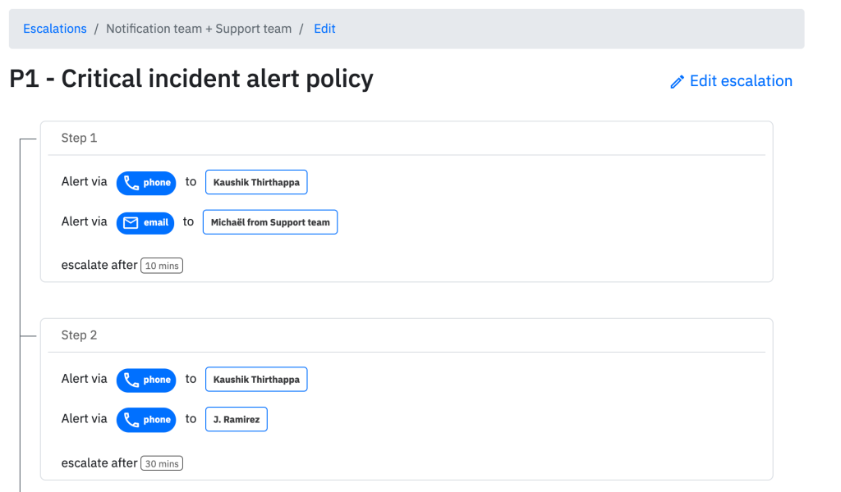
Task: Click phone icon for Kaushik in Step 2
Action: pos(131,380)
